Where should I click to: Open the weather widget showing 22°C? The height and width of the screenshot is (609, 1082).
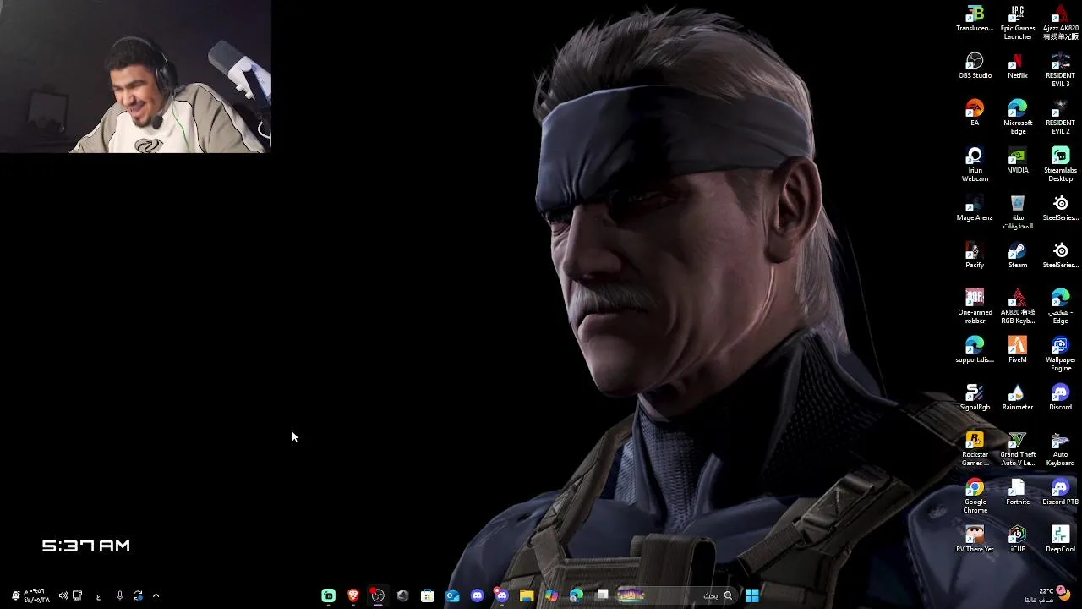pyautogui.click(x=1047, y=595)
